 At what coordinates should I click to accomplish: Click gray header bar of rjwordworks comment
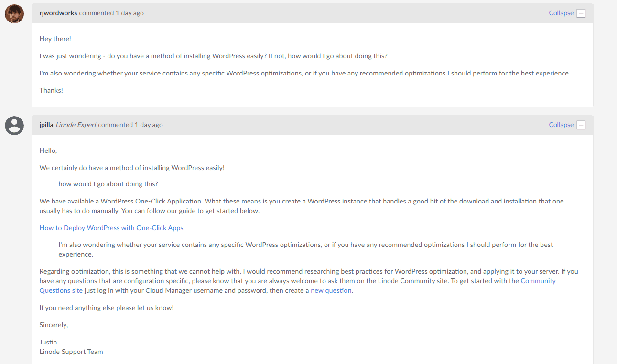pyautogui.click(x=313, y=13)
